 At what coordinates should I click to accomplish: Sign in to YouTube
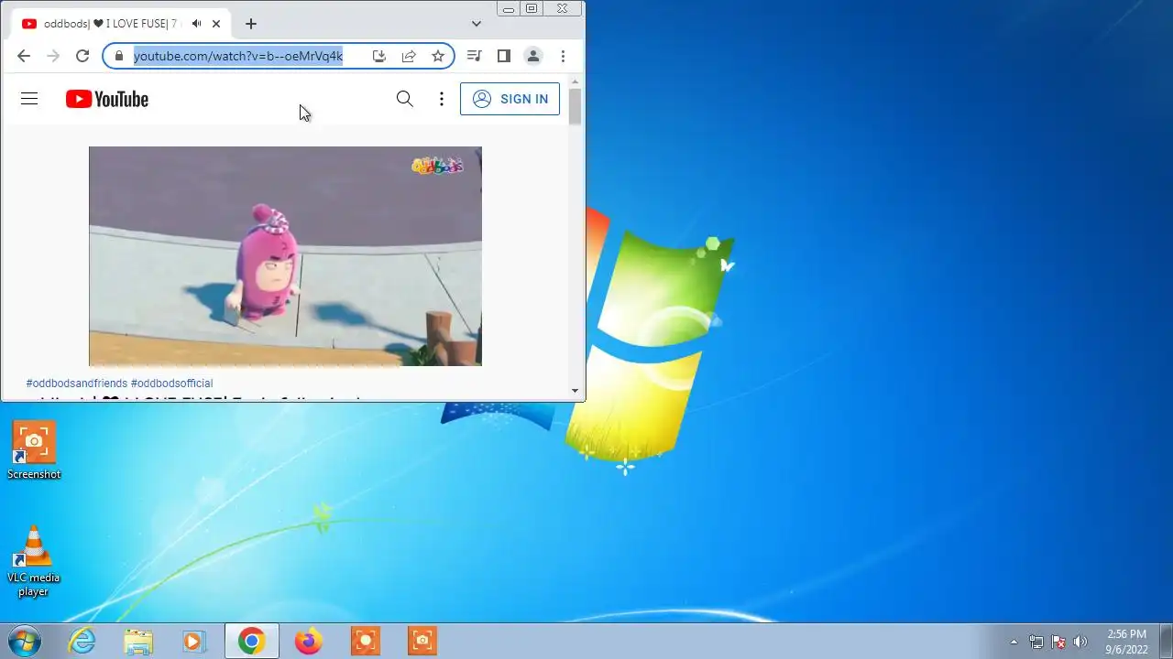[510, 99]
